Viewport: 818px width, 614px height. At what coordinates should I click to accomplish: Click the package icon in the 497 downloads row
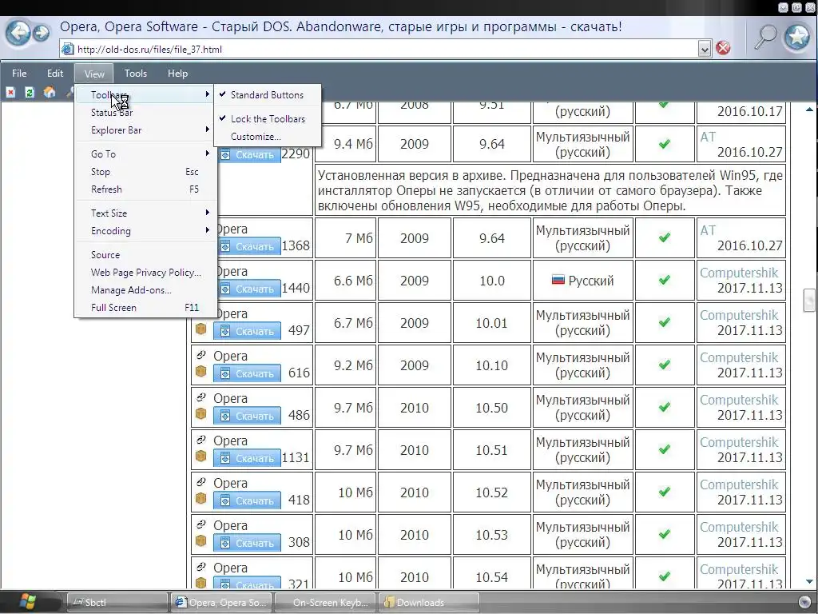[x=201, y=329]
